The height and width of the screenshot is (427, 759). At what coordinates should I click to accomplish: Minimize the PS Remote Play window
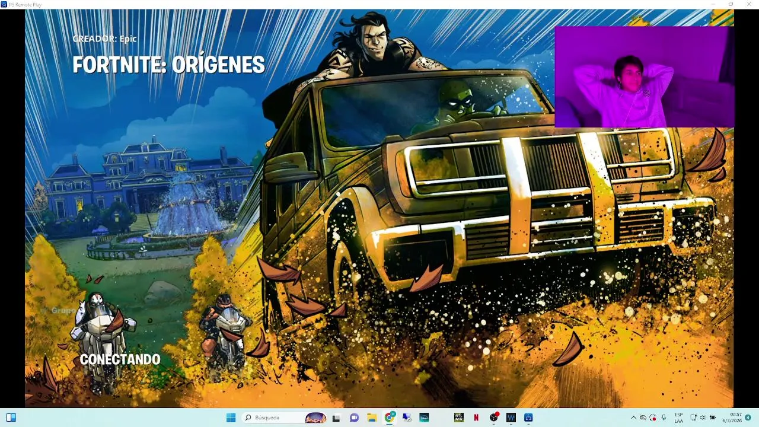click(713, 4)
